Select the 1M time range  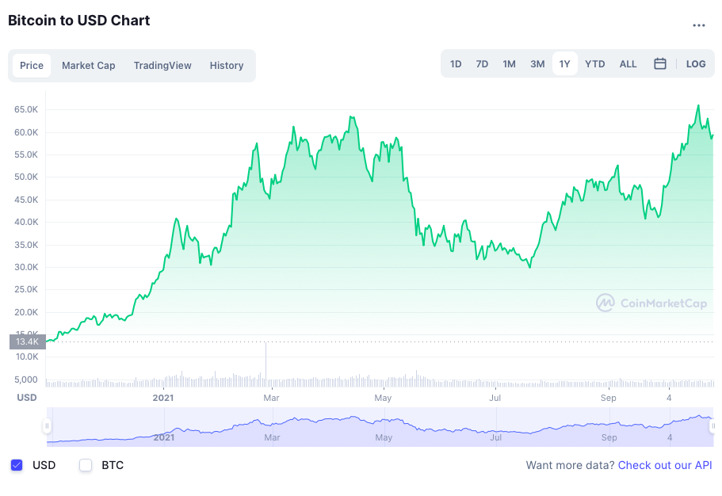point(509,63)
